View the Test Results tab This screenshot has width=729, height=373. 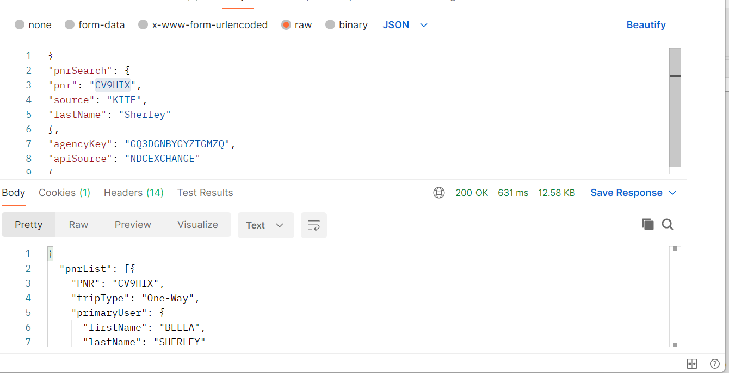tap(205, 193)
